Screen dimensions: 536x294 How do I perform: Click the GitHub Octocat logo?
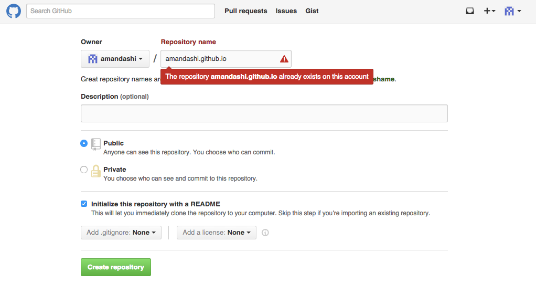coord(14,11)
